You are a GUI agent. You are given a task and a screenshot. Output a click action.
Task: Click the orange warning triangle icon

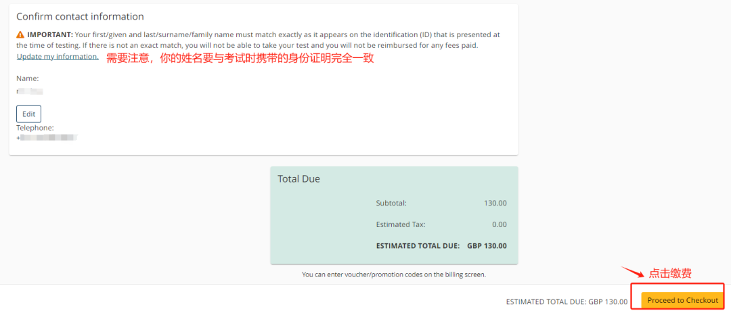click(x=20, y=34)
